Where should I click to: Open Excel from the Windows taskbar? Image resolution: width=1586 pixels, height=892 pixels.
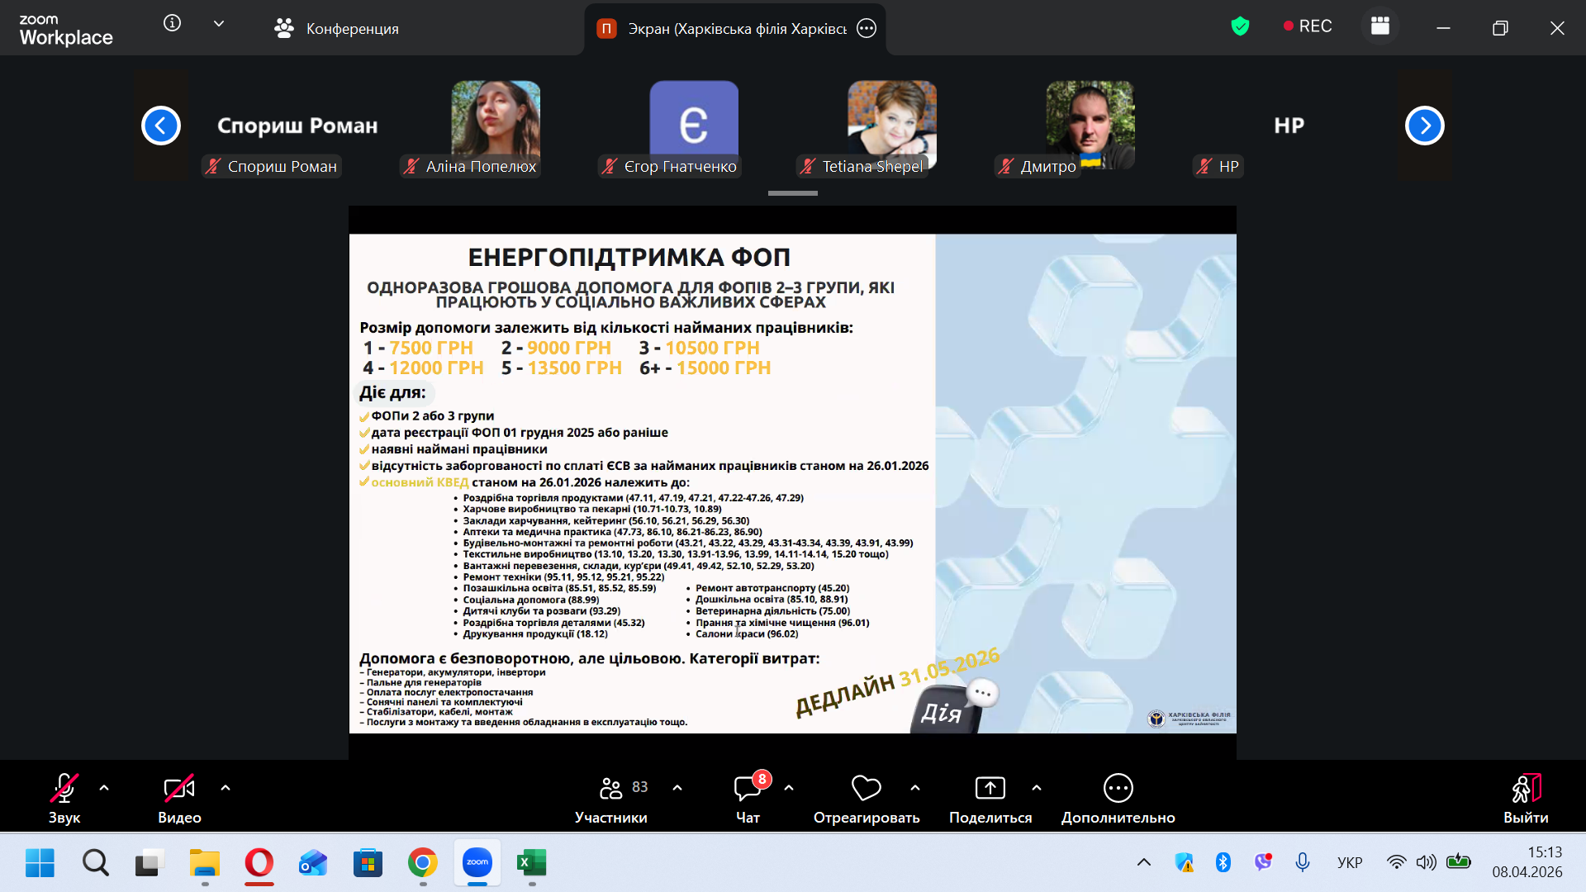tap(531, 863)
